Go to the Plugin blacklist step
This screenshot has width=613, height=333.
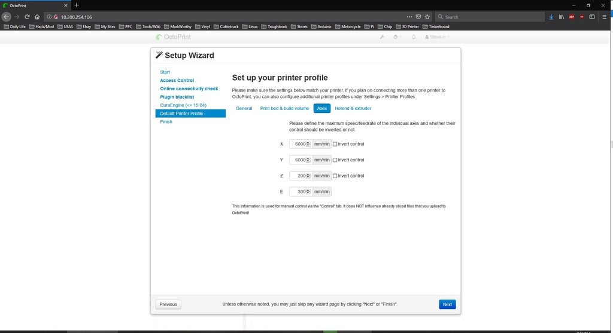tap(177, 97)
